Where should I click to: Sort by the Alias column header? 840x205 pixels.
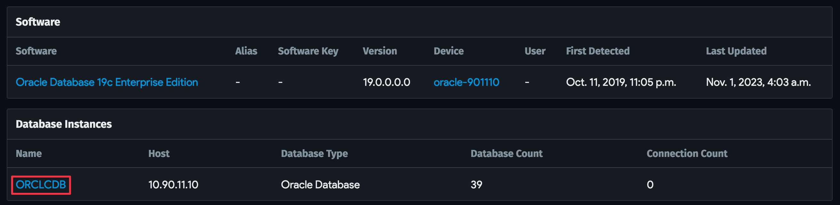point(246,51)
